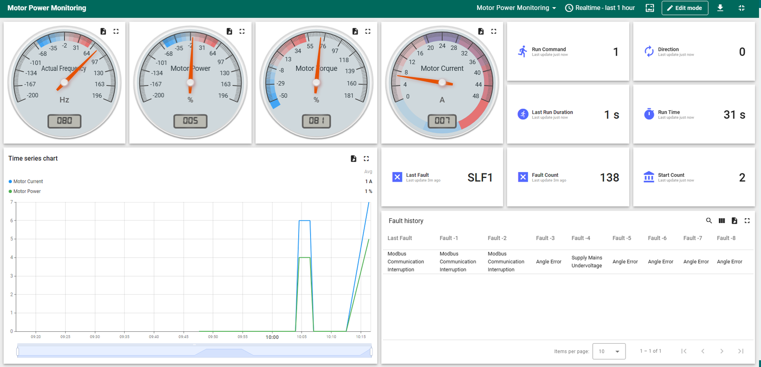This screenshot has width=761, height=367.
Task: Click the Run Command running-person icon
Action: pyautogui.click(x=523, y=51)
